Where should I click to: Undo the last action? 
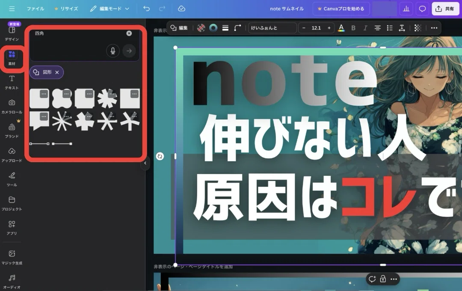coord(146,9)
